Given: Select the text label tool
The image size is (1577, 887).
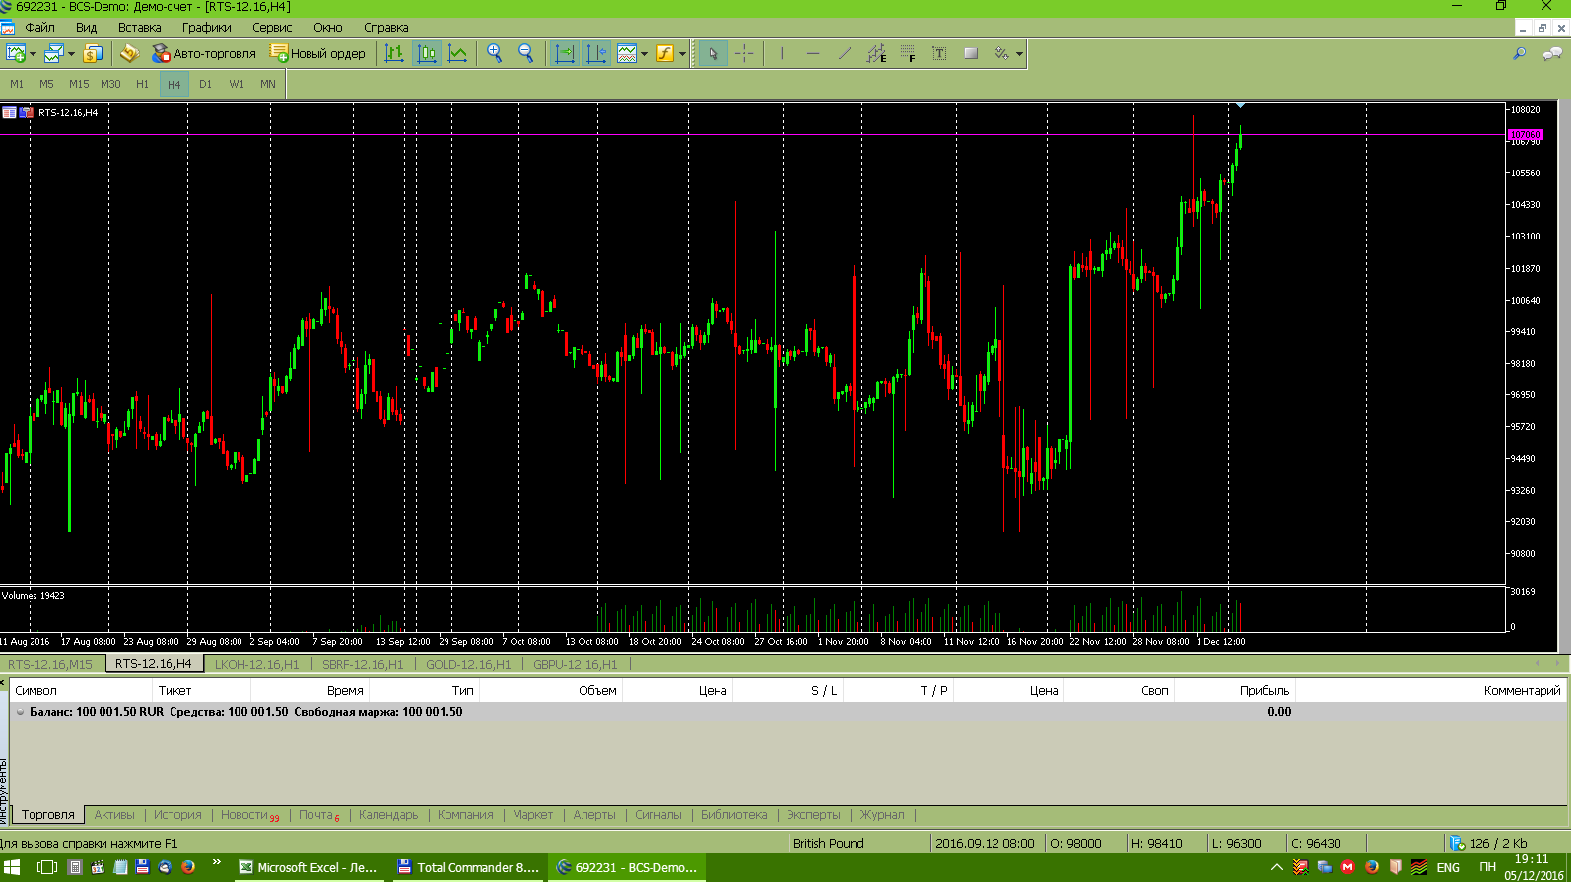Looking at the screenshot, I should [939, 53].
